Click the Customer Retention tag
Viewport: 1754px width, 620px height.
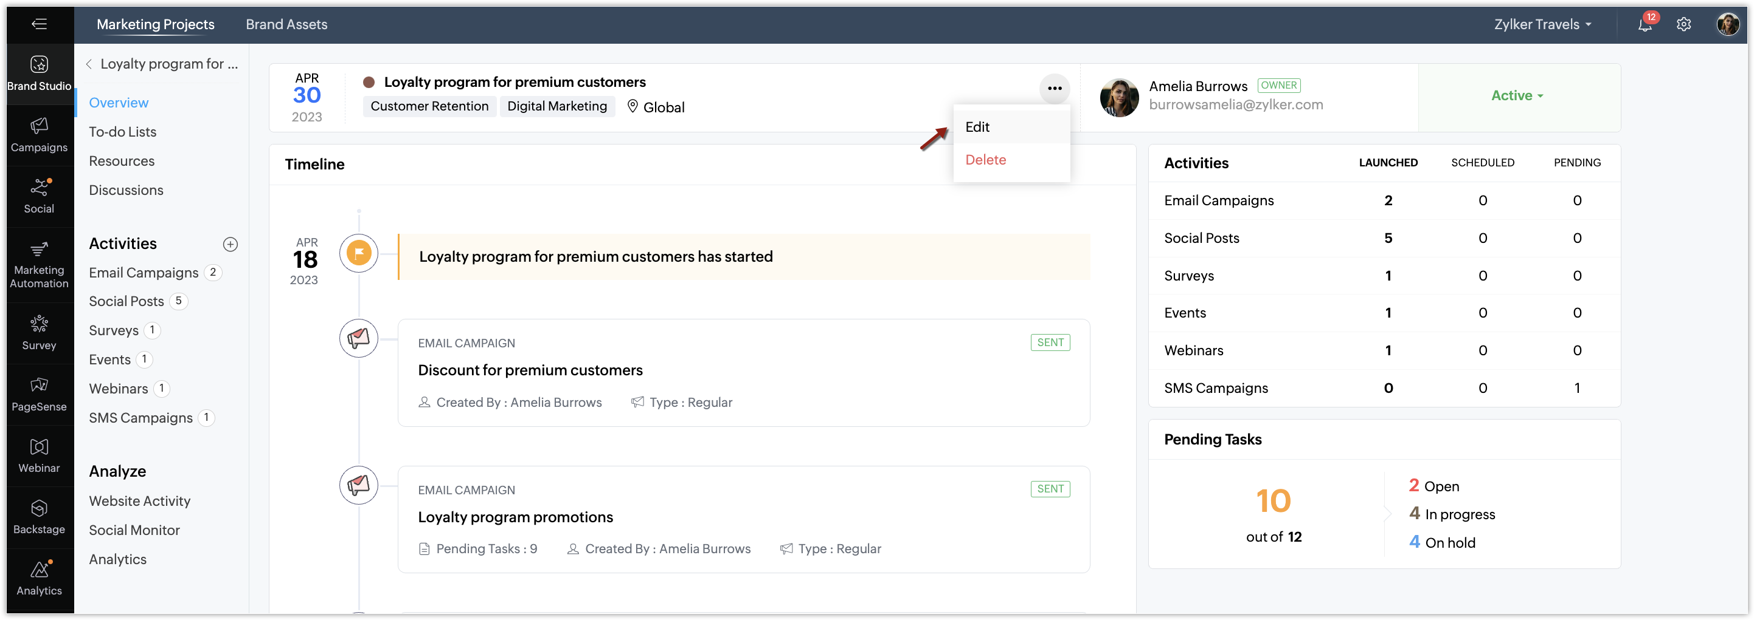point(429,107)
